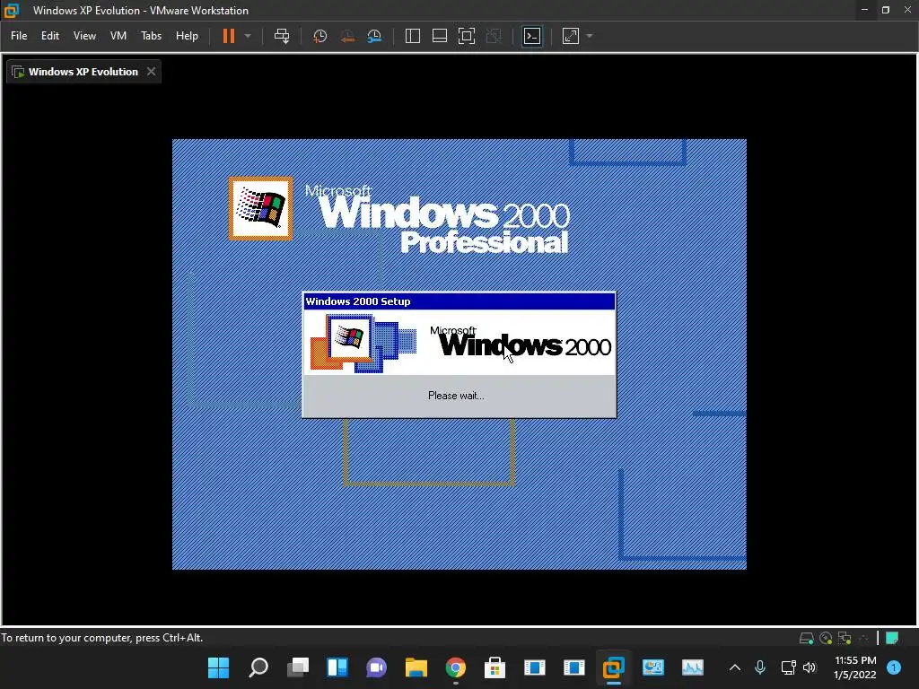This screenshot has height=689, width=919.
Task: Show hidden system tray icons chevron
Action: (734, 667)
